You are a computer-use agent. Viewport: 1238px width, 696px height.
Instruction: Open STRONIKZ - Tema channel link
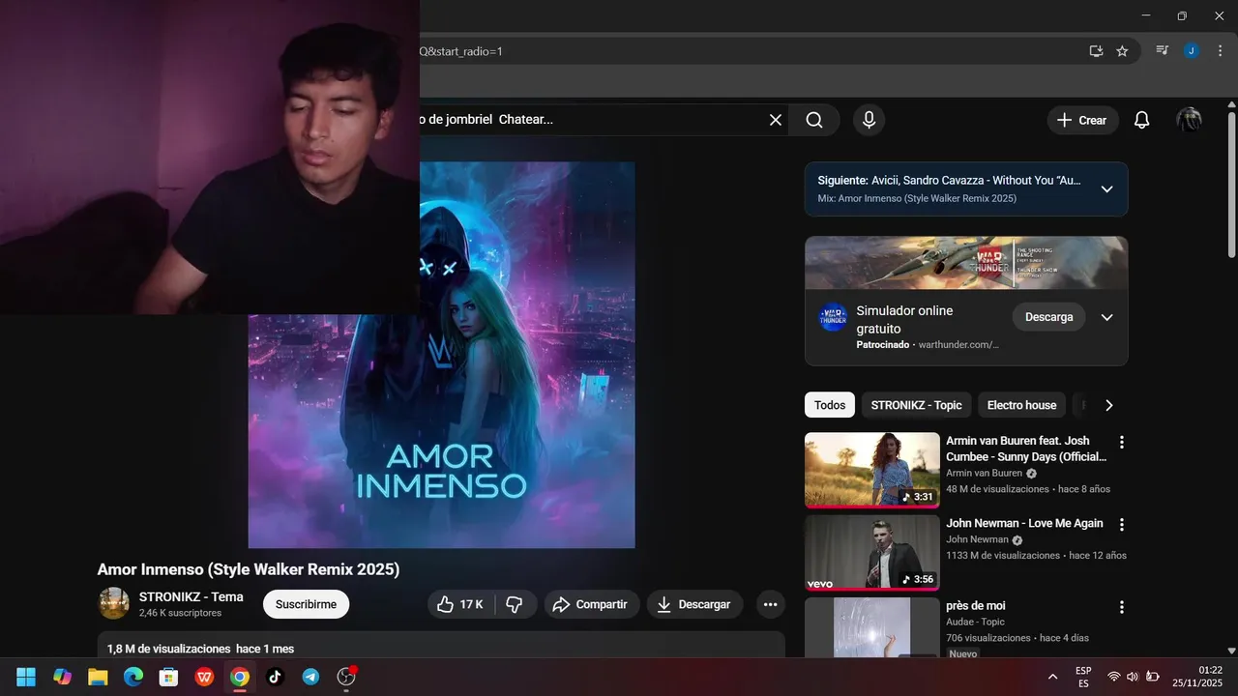192,596
